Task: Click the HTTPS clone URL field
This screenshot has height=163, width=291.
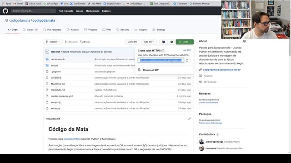Action: point(161,60)
